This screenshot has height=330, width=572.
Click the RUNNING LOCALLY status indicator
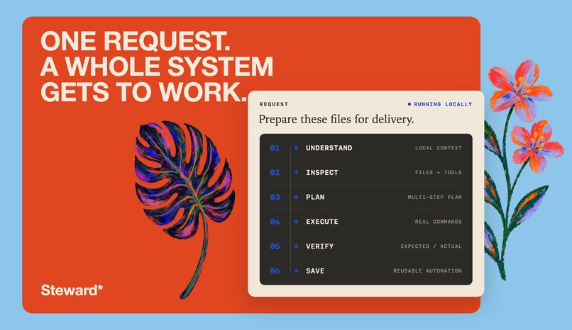pos(439,104)
